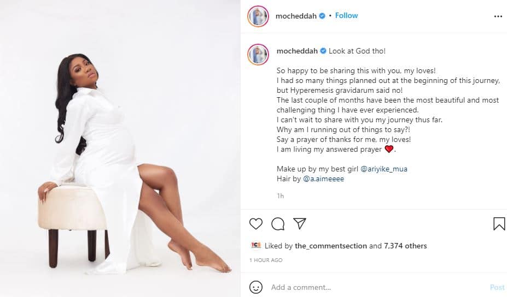Click the paper plane Share icon
The image size is (507, 297).
tap(299, 223)
